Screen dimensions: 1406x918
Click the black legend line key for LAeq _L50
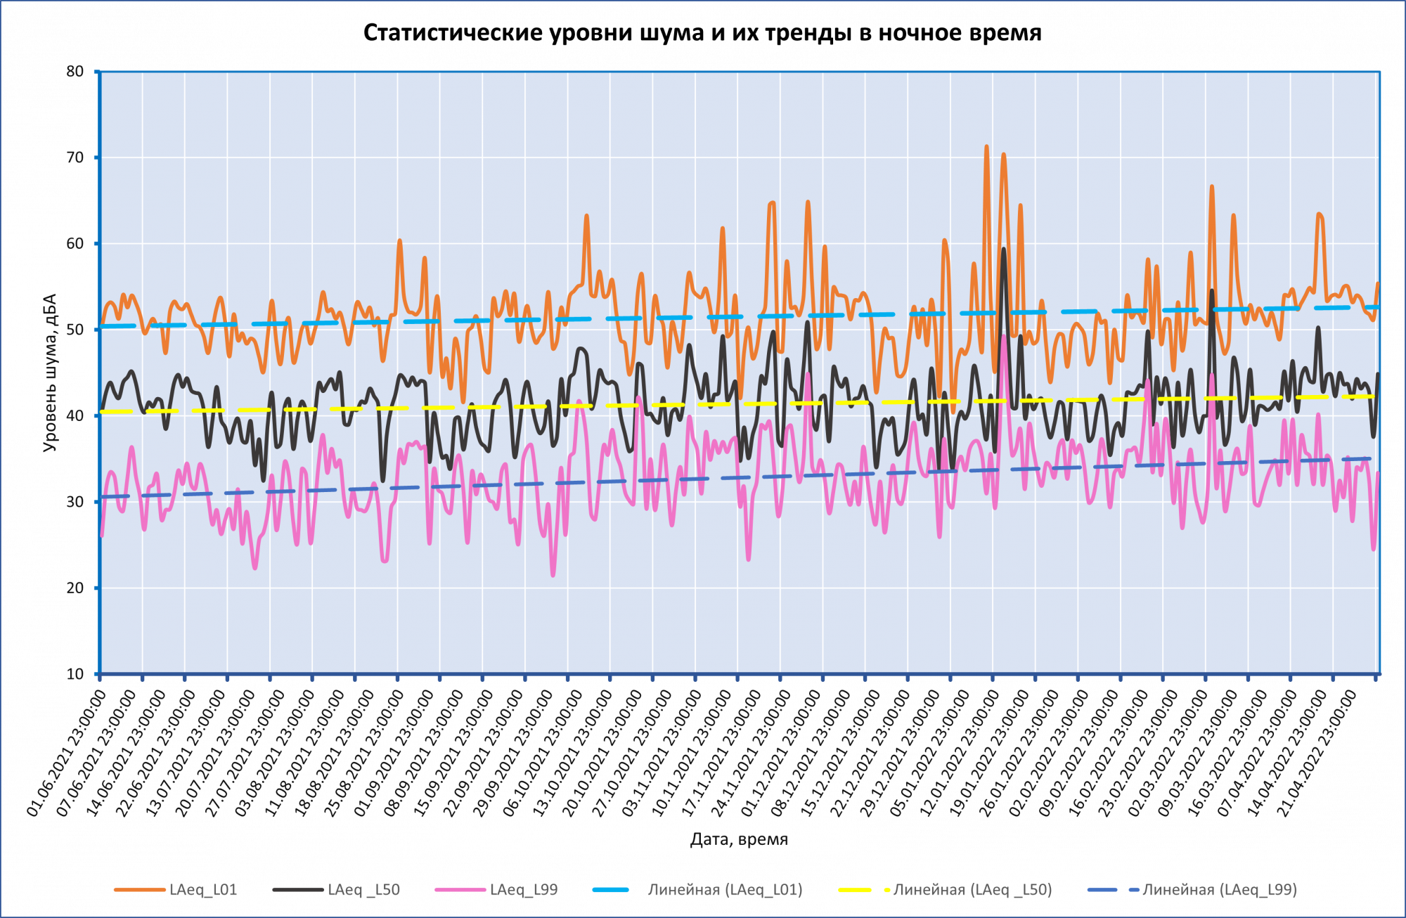click(x=298, y=890)
